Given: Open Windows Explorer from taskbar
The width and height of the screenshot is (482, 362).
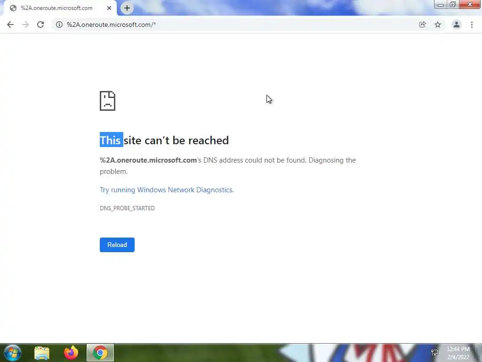Looking at the screenshot, I should [42, 353].
